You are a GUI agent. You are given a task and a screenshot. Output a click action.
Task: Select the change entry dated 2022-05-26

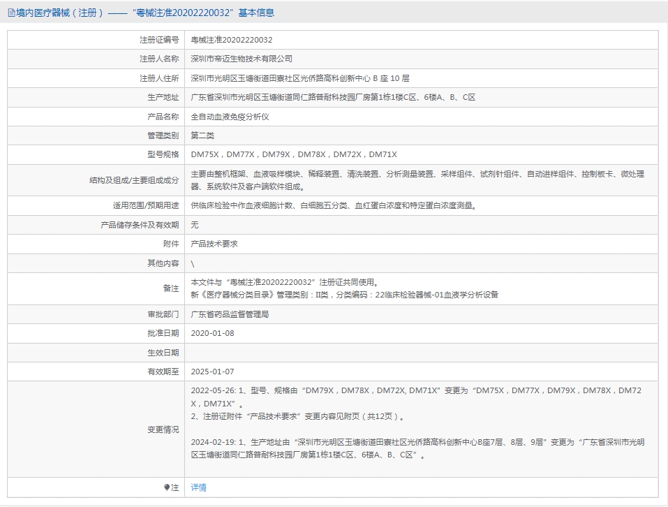point(416,397)
